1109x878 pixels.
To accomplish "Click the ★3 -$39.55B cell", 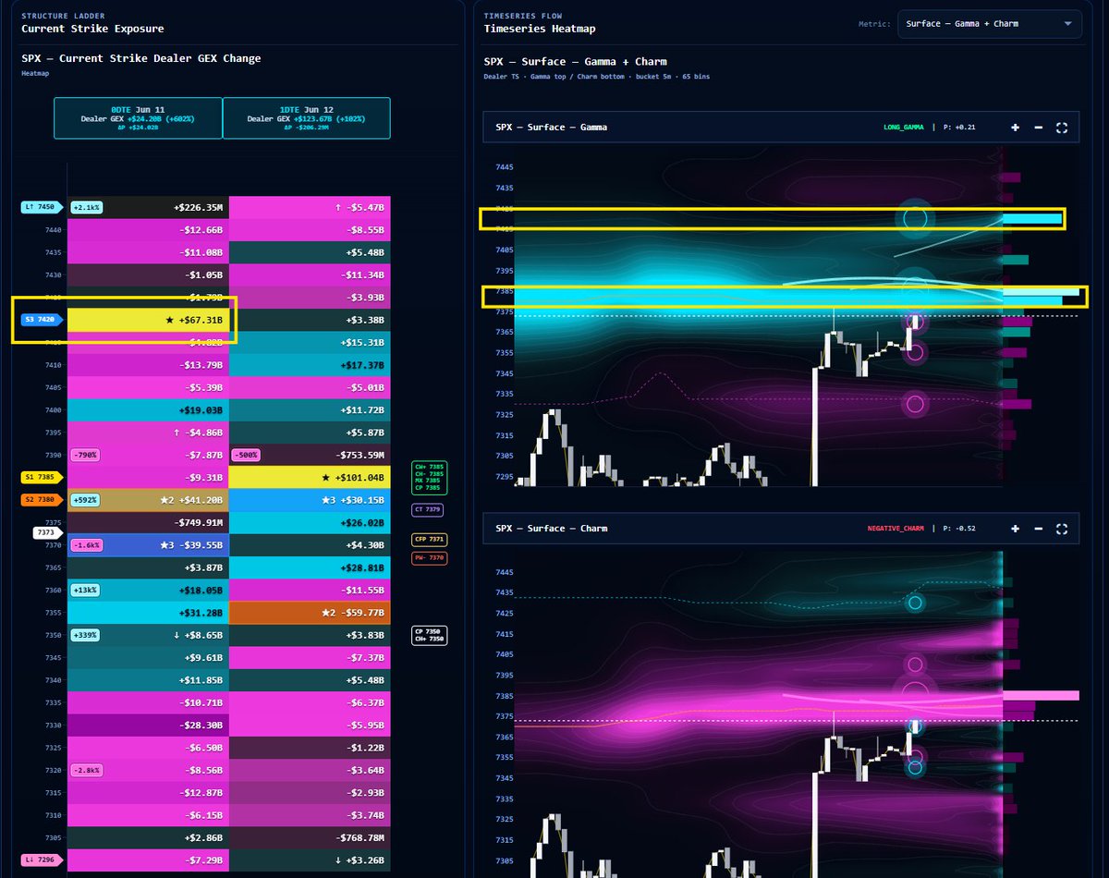I will (x=148, y=545).
